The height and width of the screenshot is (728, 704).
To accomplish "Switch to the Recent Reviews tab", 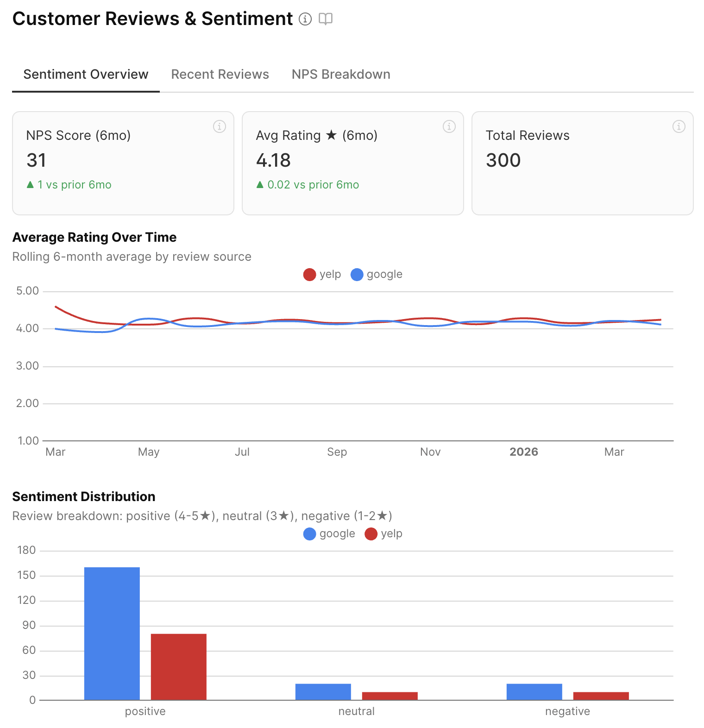I will [x=220, y=75].
